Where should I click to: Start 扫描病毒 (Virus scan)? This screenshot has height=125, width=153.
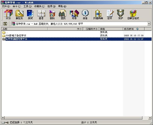(x=98, y=14)
